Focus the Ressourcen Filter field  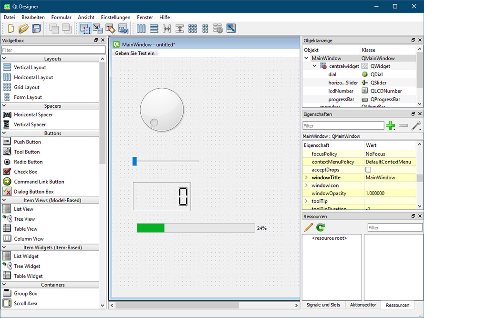395,227
